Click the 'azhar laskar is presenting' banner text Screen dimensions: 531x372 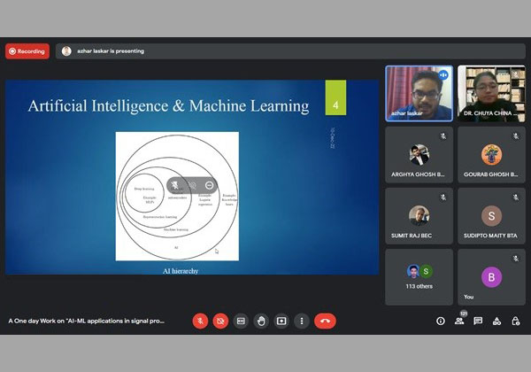pos(111,51)
